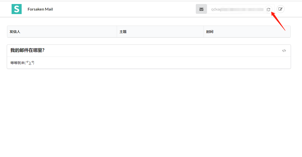Click the 我的邮件在哪里? heading
Viewport: 302px width, 157px height.
[x=27, y=50]
